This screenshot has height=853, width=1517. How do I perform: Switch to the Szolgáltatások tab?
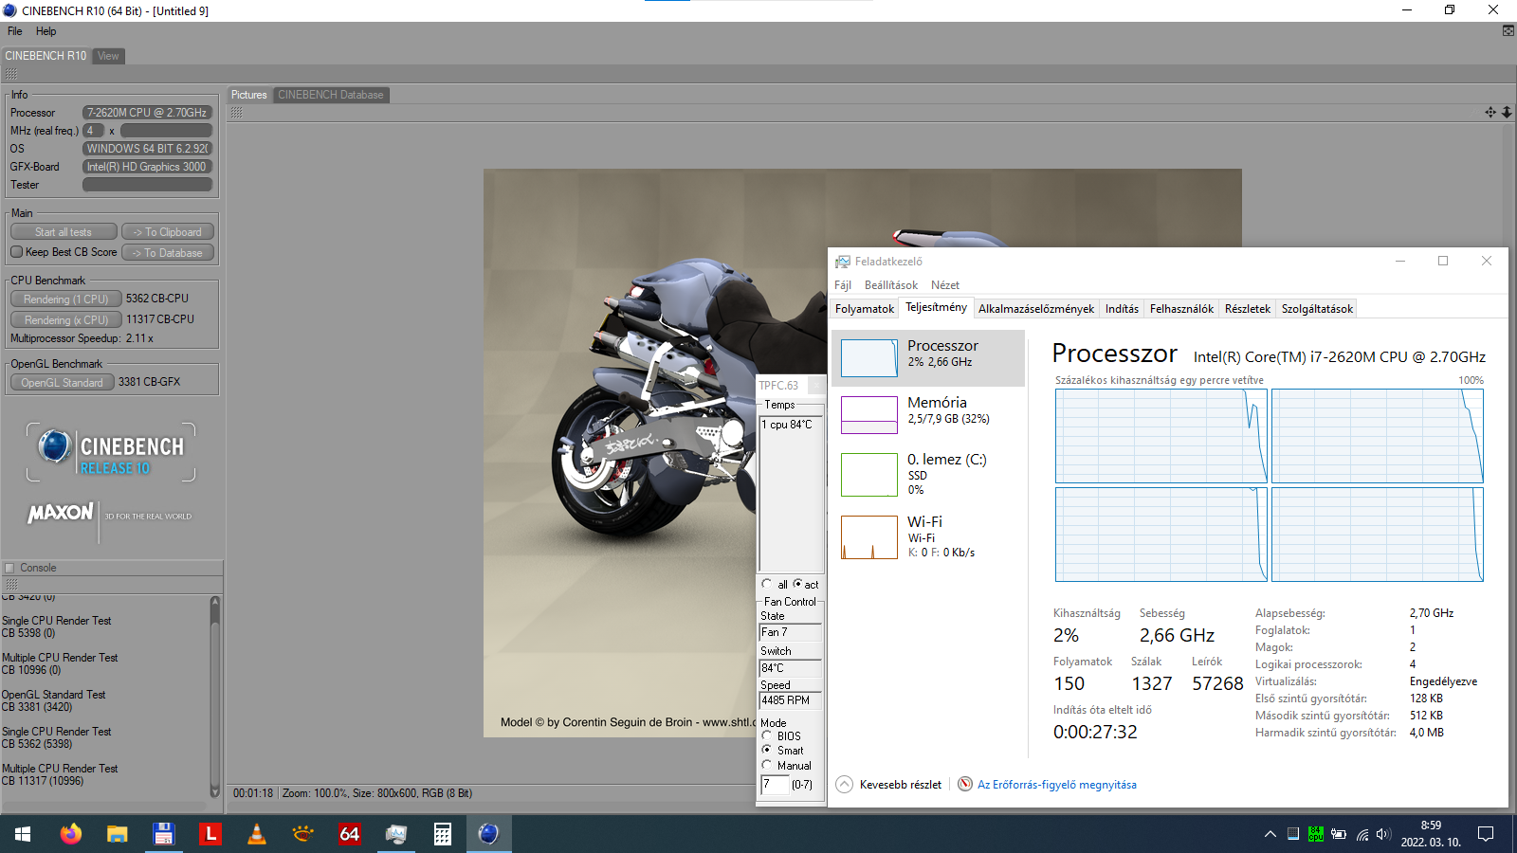(1317, 309)
